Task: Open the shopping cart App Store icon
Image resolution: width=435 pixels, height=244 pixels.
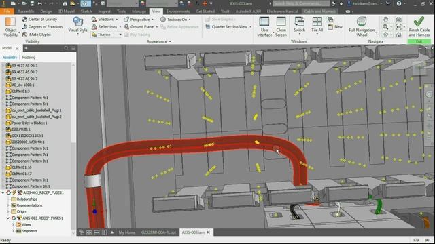Action: click(x=388, y=3)
